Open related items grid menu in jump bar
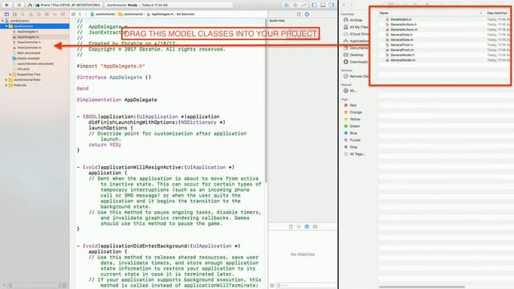 click(x=73, y=14)
